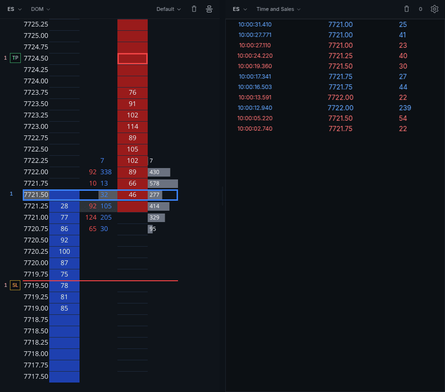The image size is (445, 392).
Task: Click the volume profile bar 430
Action: click(159, 172)
